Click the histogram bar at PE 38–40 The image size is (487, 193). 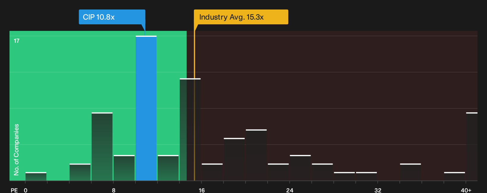point(455,176)
